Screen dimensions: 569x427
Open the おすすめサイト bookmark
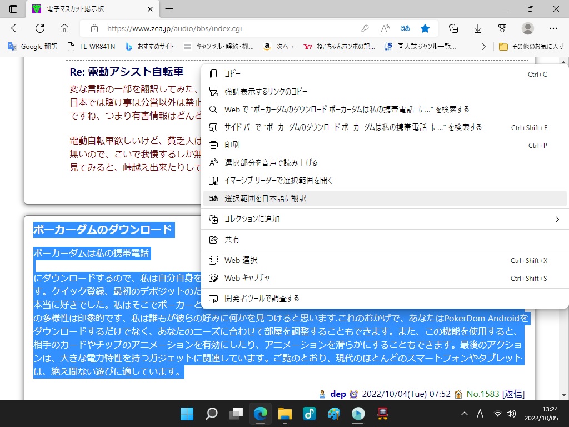[x=149, y=47]
